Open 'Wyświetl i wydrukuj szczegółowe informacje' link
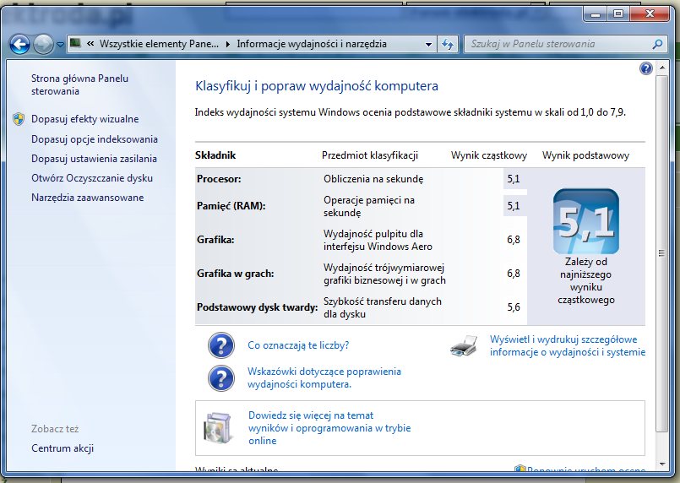The height and width of the screenshot is (483, 680). (568, 345)
